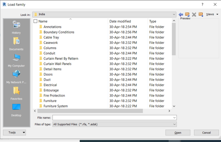
Task: Click scroll up arrow of file list
Action: [174, 21]
